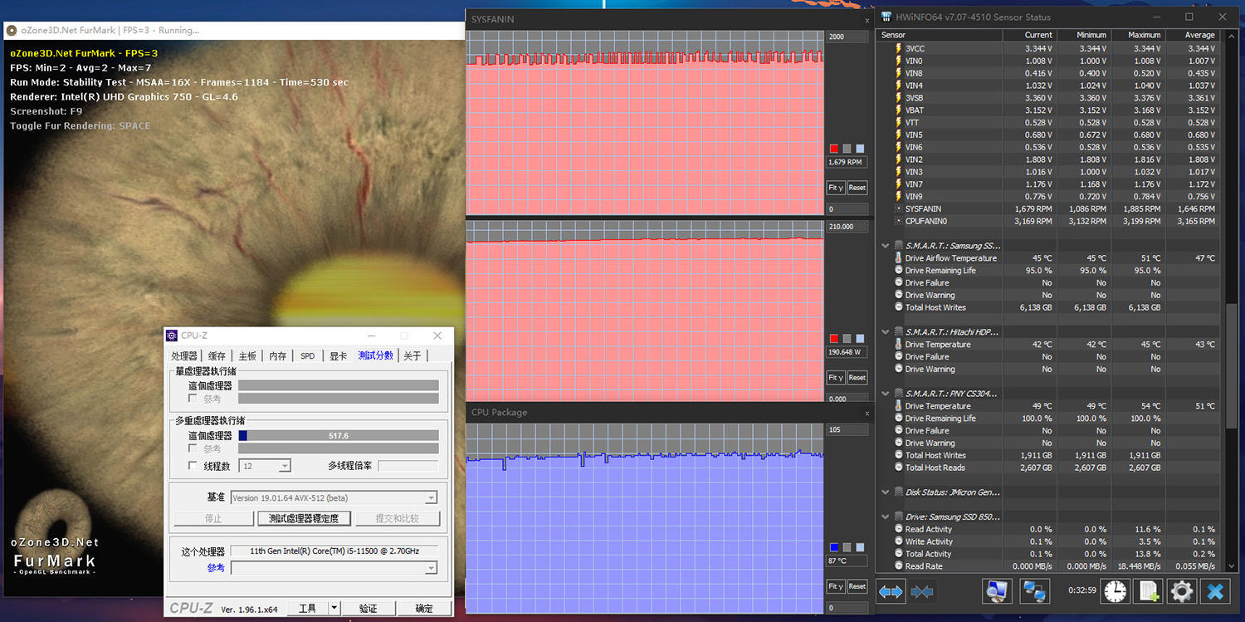Screen dimensions: 1245x622
Task: Switch to the 处理器 tab in CPU-Z
Action: (184, 355)
